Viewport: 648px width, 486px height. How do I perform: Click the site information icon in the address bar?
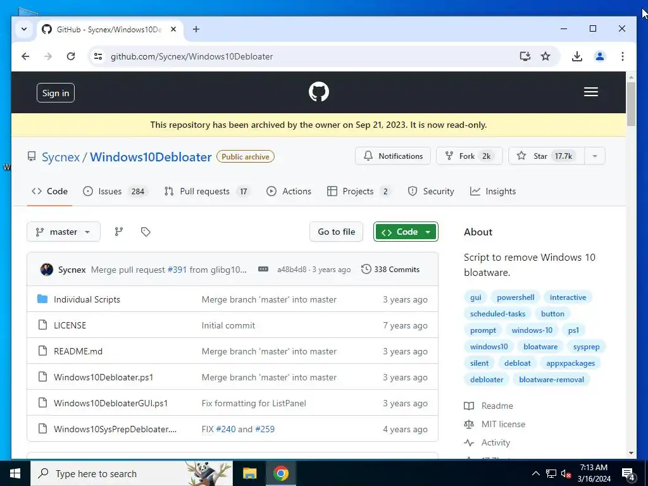(x=98, y=56)
